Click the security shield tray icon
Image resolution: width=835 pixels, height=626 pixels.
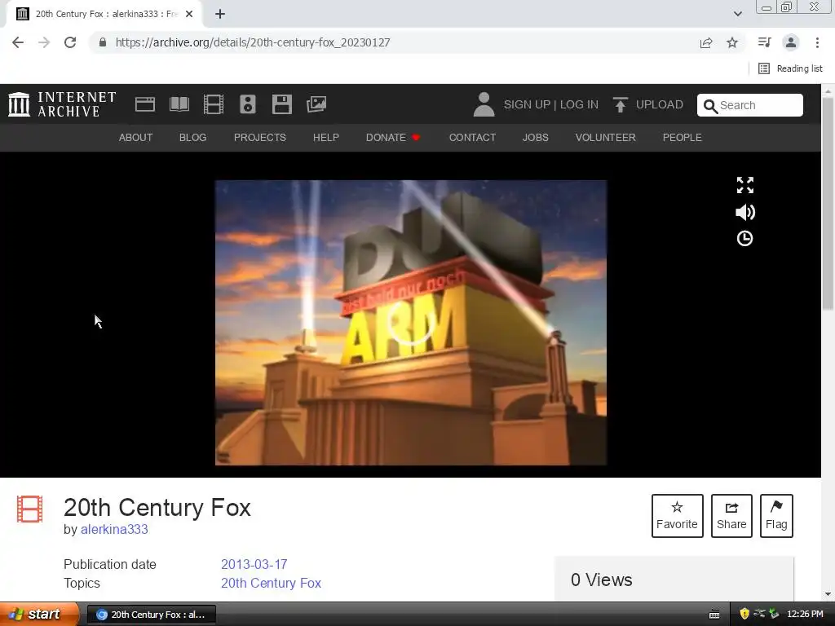click(744, 615)
